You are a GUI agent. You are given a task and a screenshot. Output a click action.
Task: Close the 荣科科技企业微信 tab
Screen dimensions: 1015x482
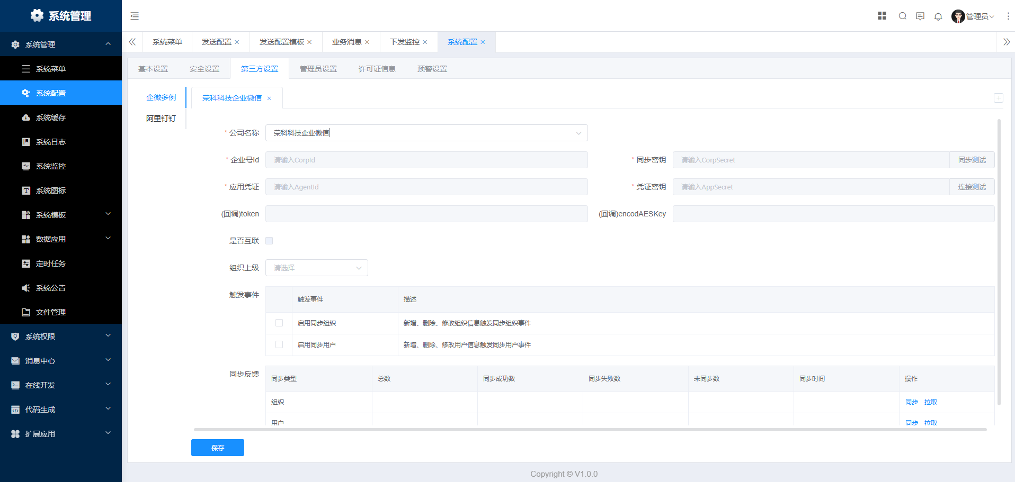tap(269, 98)
